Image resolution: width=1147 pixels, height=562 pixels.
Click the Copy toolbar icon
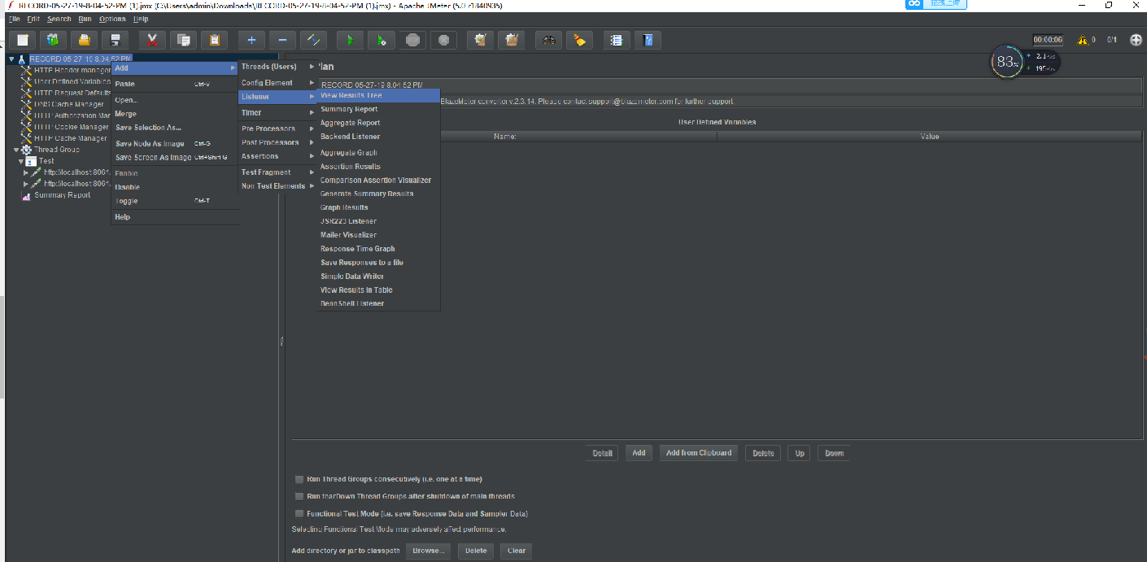[183, 40]
